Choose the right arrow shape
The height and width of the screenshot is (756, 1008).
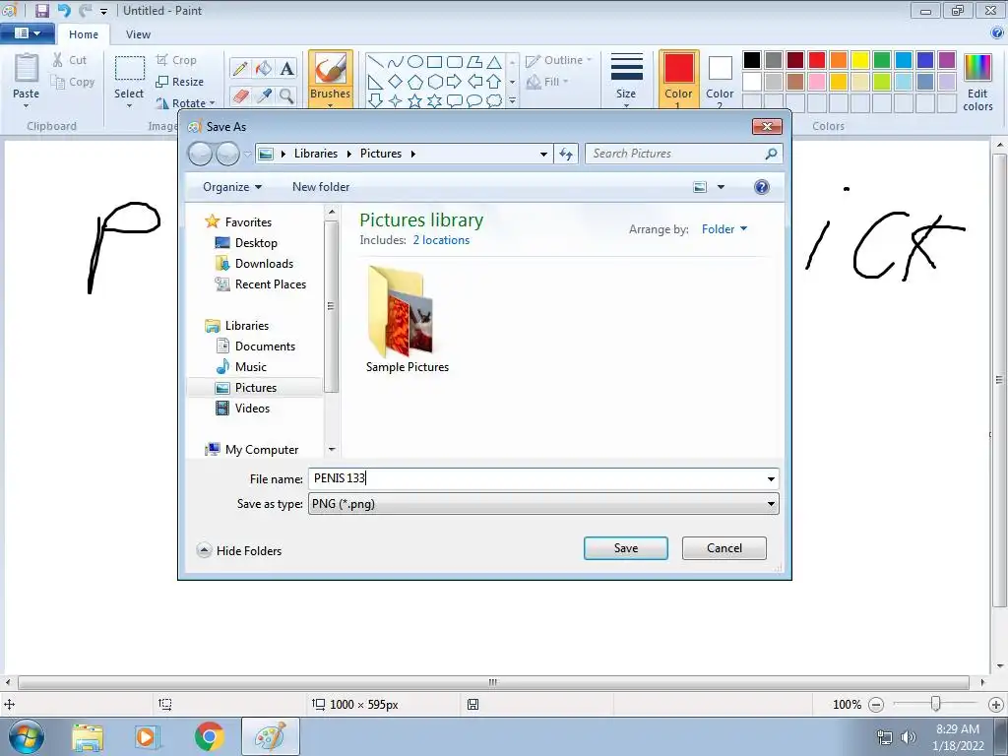coord(454,82)
